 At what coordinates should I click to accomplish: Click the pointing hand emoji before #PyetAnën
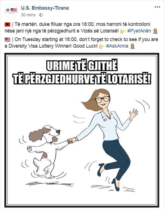point(123,31)
